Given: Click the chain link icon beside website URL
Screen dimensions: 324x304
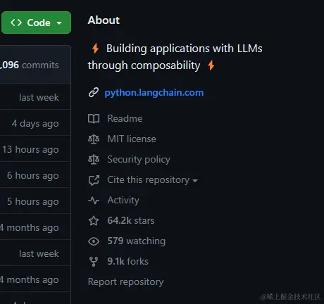Looking at the screenshot, I should click(x=94, y=92).
